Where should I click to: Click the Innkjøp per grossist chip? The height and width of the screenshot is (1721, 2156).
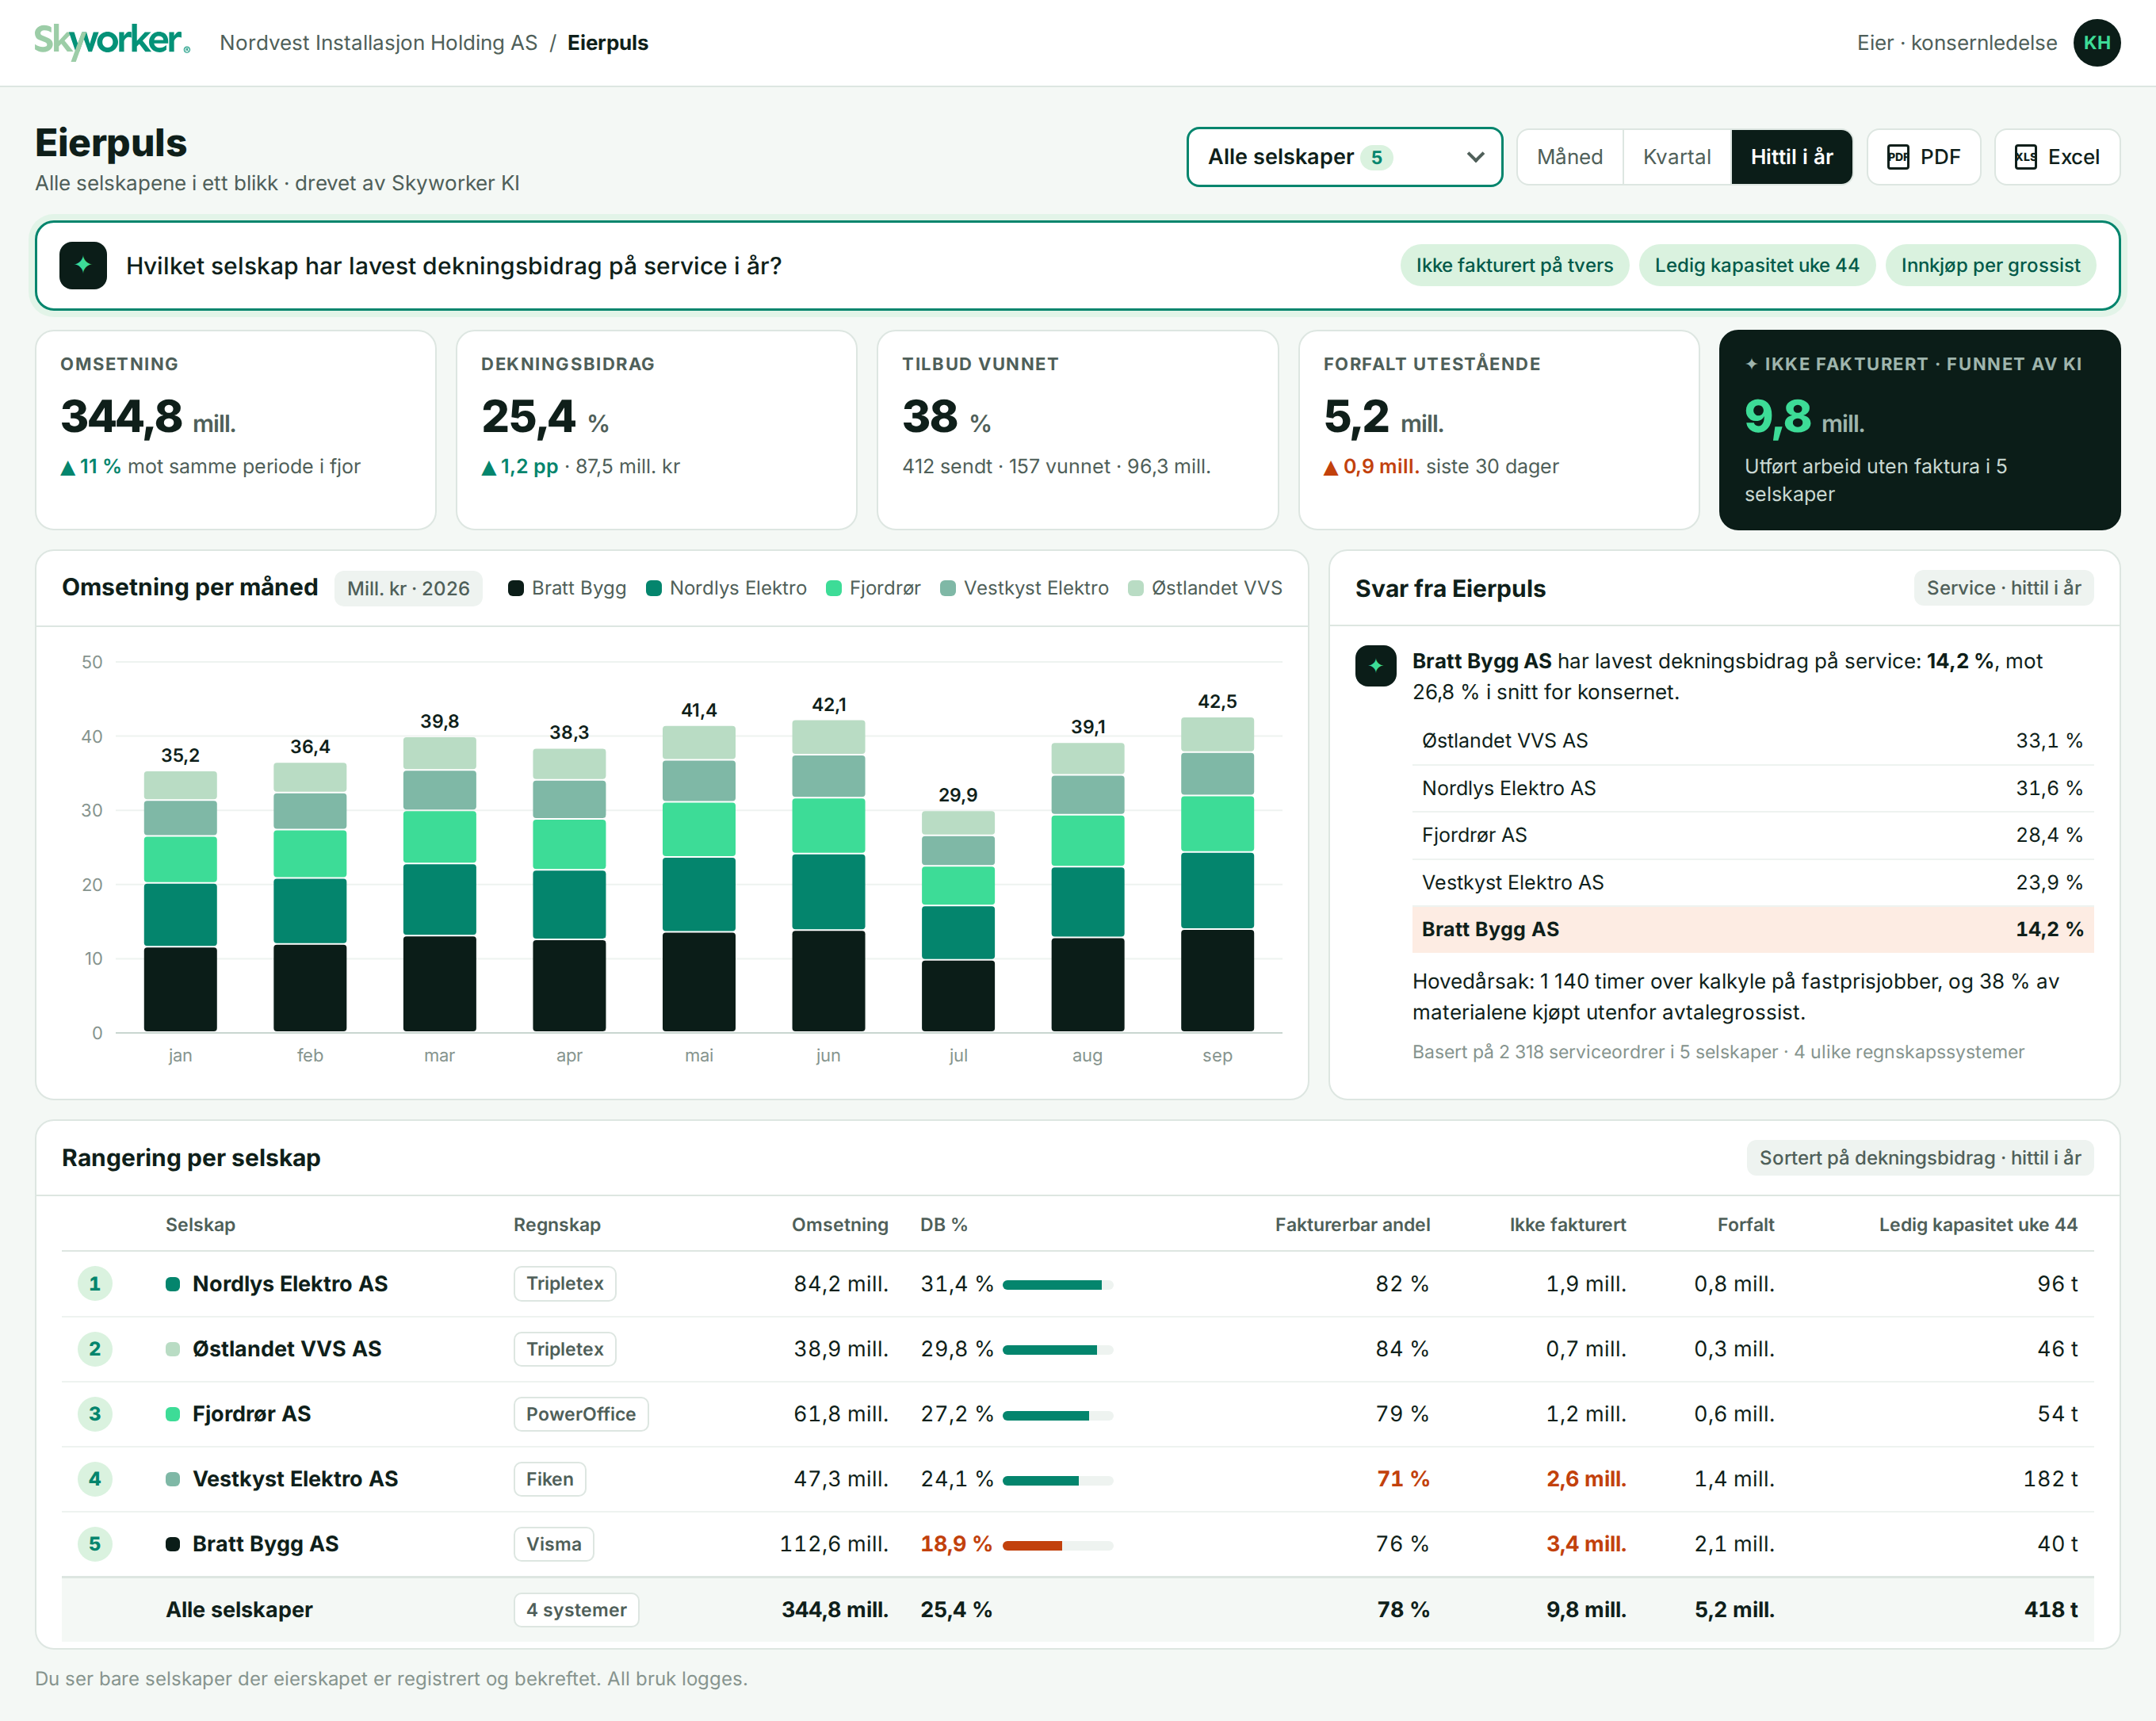[x=1990, y=265]
